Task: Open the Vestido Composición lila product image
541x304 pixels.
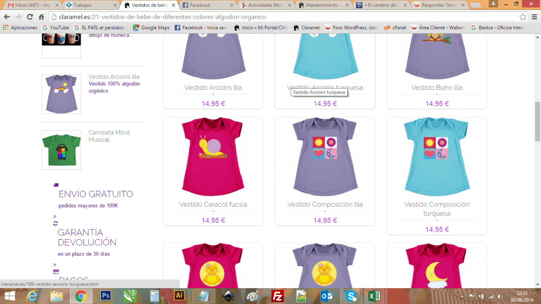Action: pyautogui.click(x=325, y=156)
